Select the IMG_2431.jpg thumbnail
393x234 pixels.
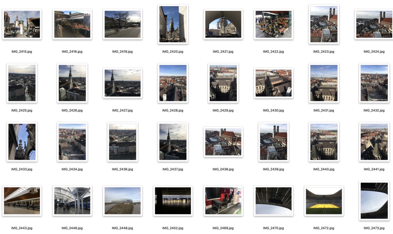click(x=324, y=83)
